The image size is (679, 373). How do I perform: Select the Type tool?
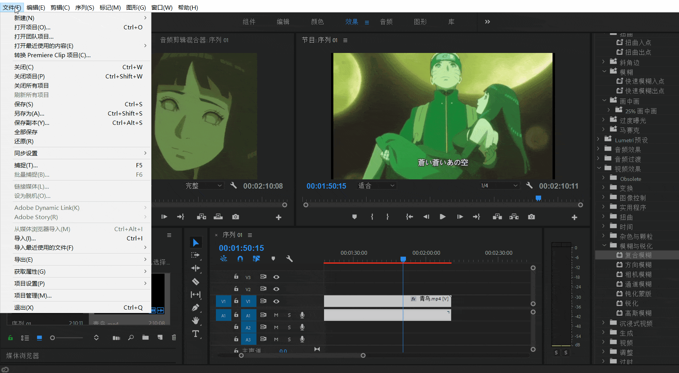point(196,334)
